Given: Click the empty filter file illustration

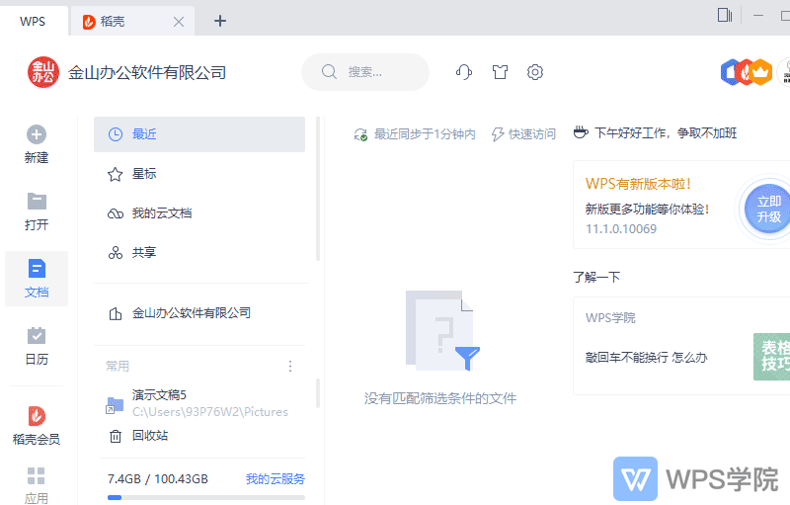Looking at the screenshot, I should pos(442,330).
